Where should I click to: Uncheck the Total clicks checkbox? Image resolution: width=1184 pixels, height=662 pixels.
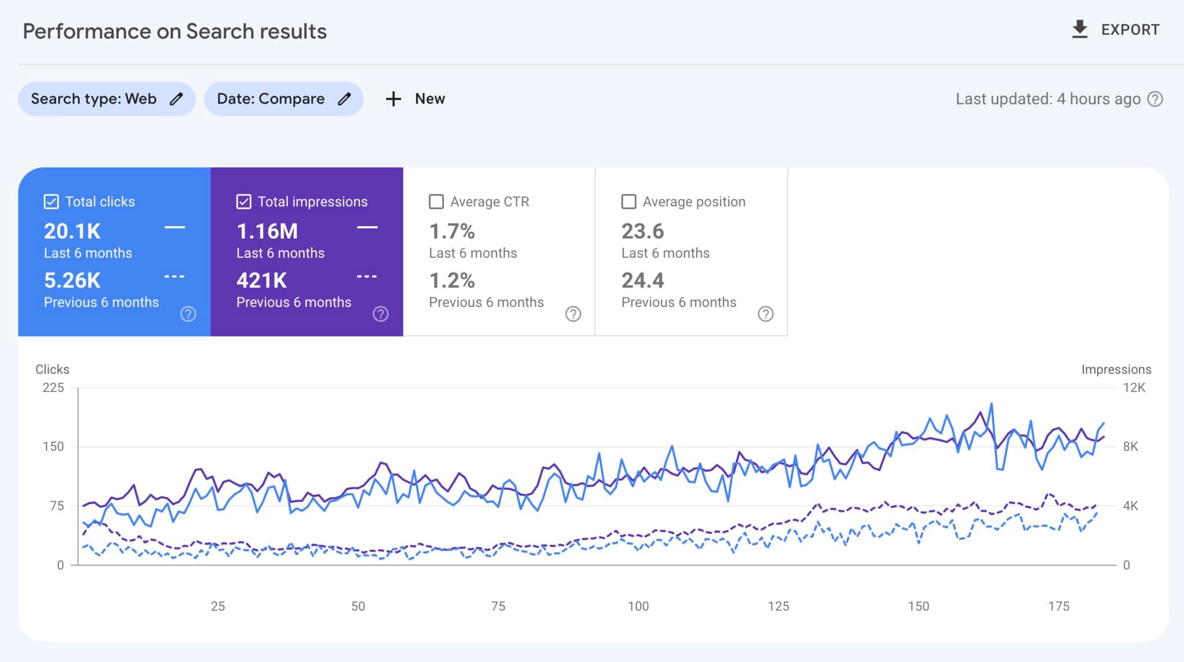point(51,201)
